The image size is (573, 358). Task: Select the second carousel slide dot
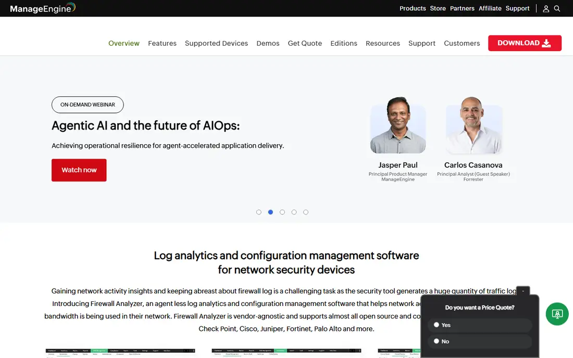270,212
